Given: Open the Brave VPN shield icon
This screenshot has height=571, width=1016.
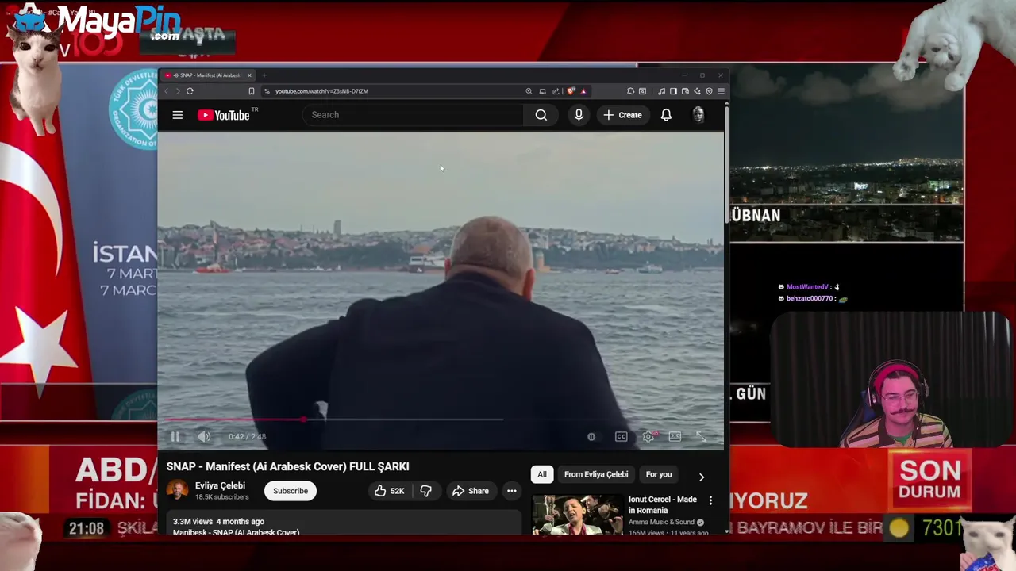Looking at the screenshot, I should (709, 91).
